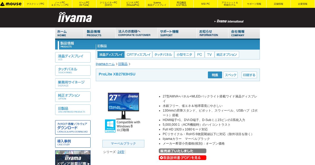This screenshot has width=315, height=165.
Task: Open 周辺機器 & IoT製品 menu item
Action: coord(181,4)
